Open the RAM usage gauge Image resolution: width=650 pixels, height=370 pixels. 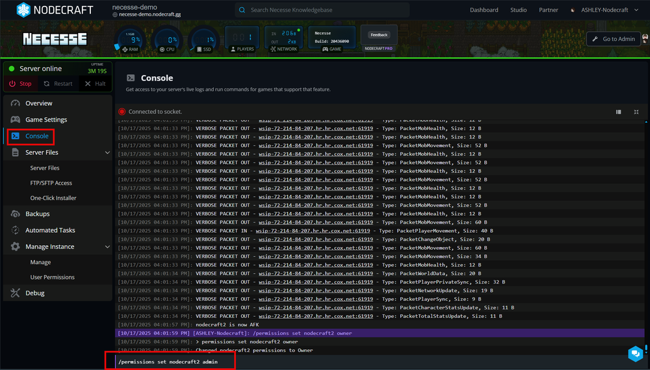click(129, 40)
